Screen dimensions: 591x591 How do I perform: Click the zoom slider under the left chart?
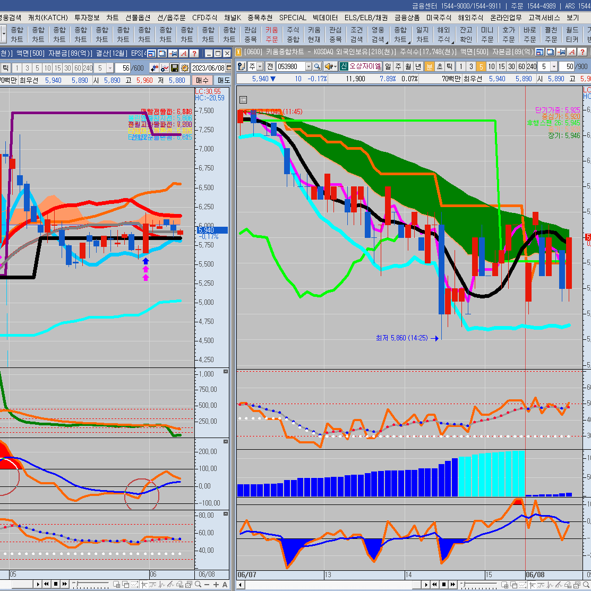click(x=90, y=585)
